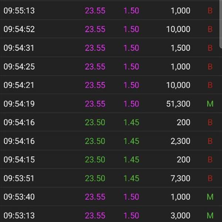Tap the 09:54:25 trade time
Viewport: 222px width, 222px height.
[19, 67]
